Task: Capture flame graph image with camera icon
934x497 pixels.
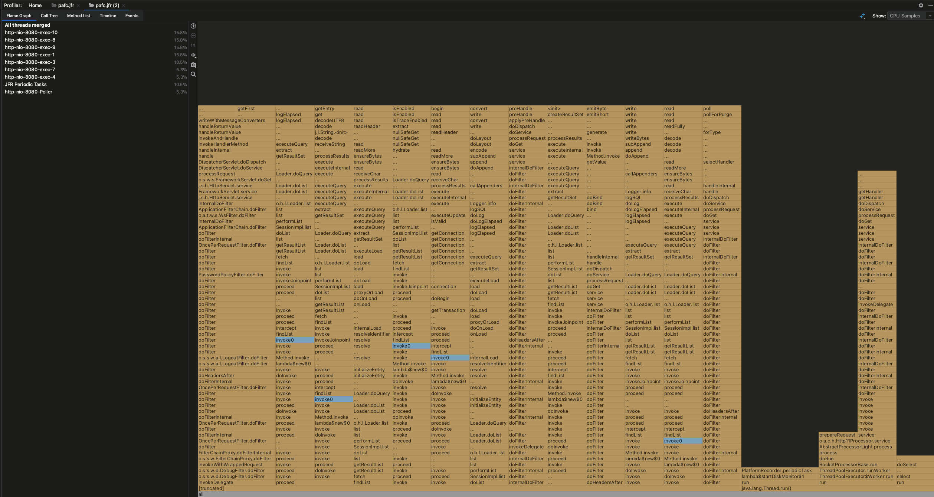Action: click(x=193, y=65)
